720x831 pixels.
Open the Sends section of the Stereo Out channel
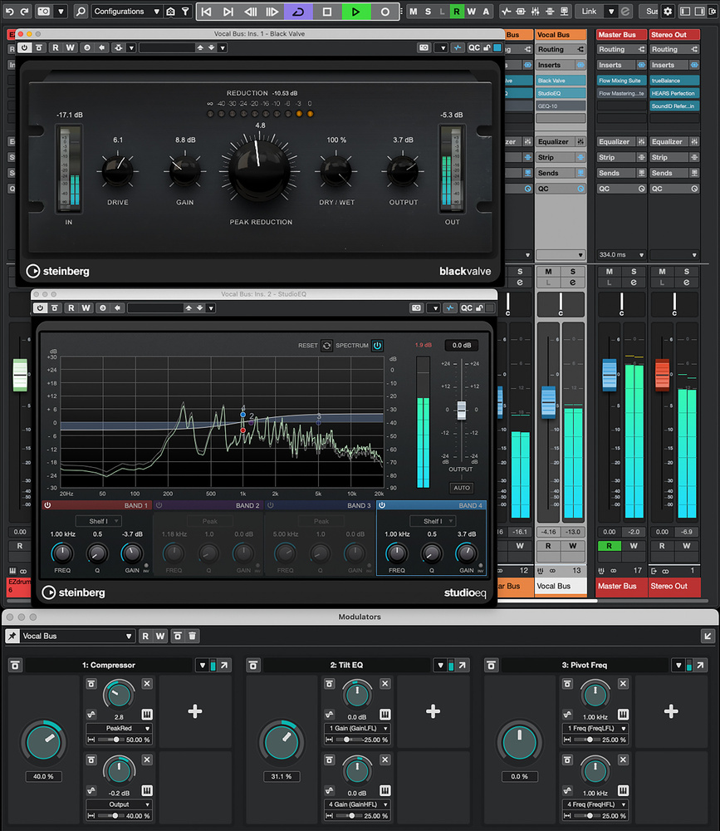click(663, 173)
